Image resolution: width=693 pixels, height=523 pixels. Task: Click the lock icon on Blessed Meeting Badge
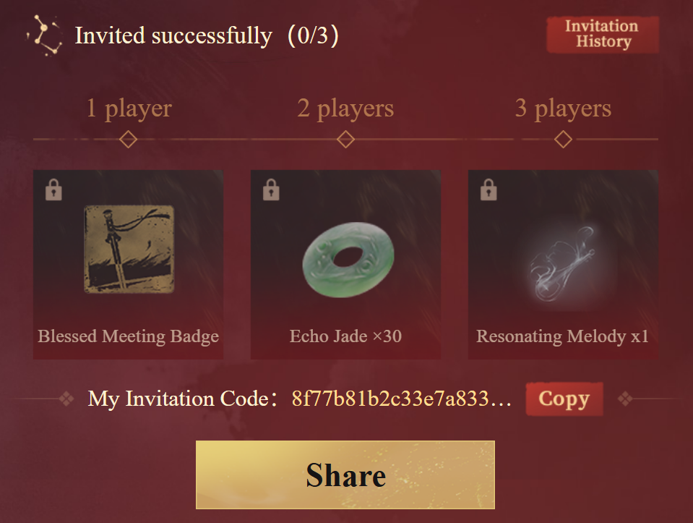[x=53, y=190]
